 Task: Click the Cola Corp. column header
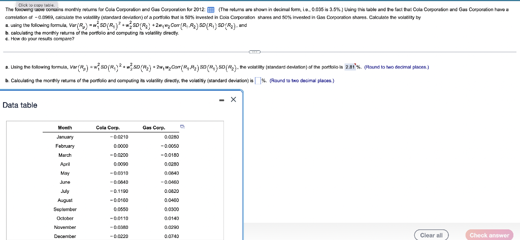pyautogui.click(x=108, y=128)
